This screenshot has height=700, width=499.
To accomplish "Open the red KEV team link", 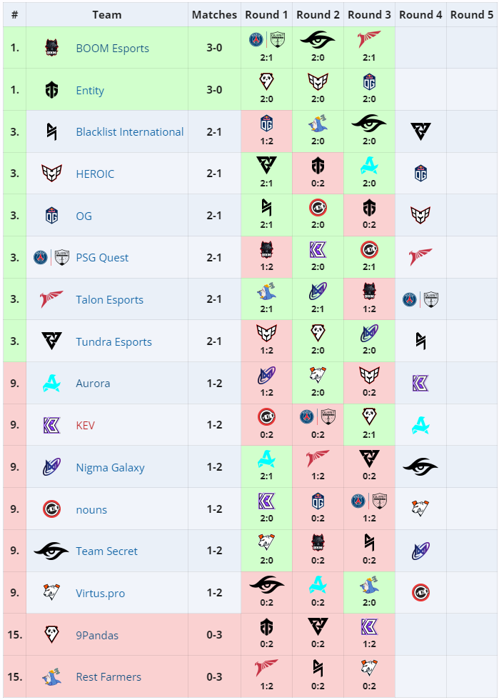I will tap(85, 425).
